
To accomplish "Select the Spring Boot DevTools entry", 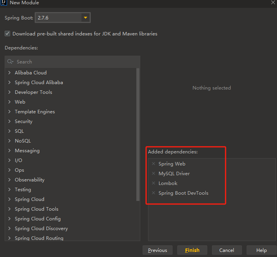I will (183, 193).
